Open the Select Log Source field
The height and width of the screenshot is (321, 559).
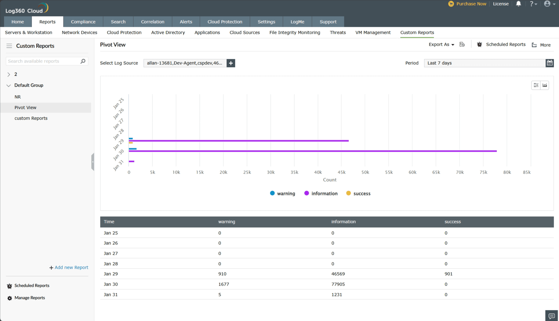(185, 63)
